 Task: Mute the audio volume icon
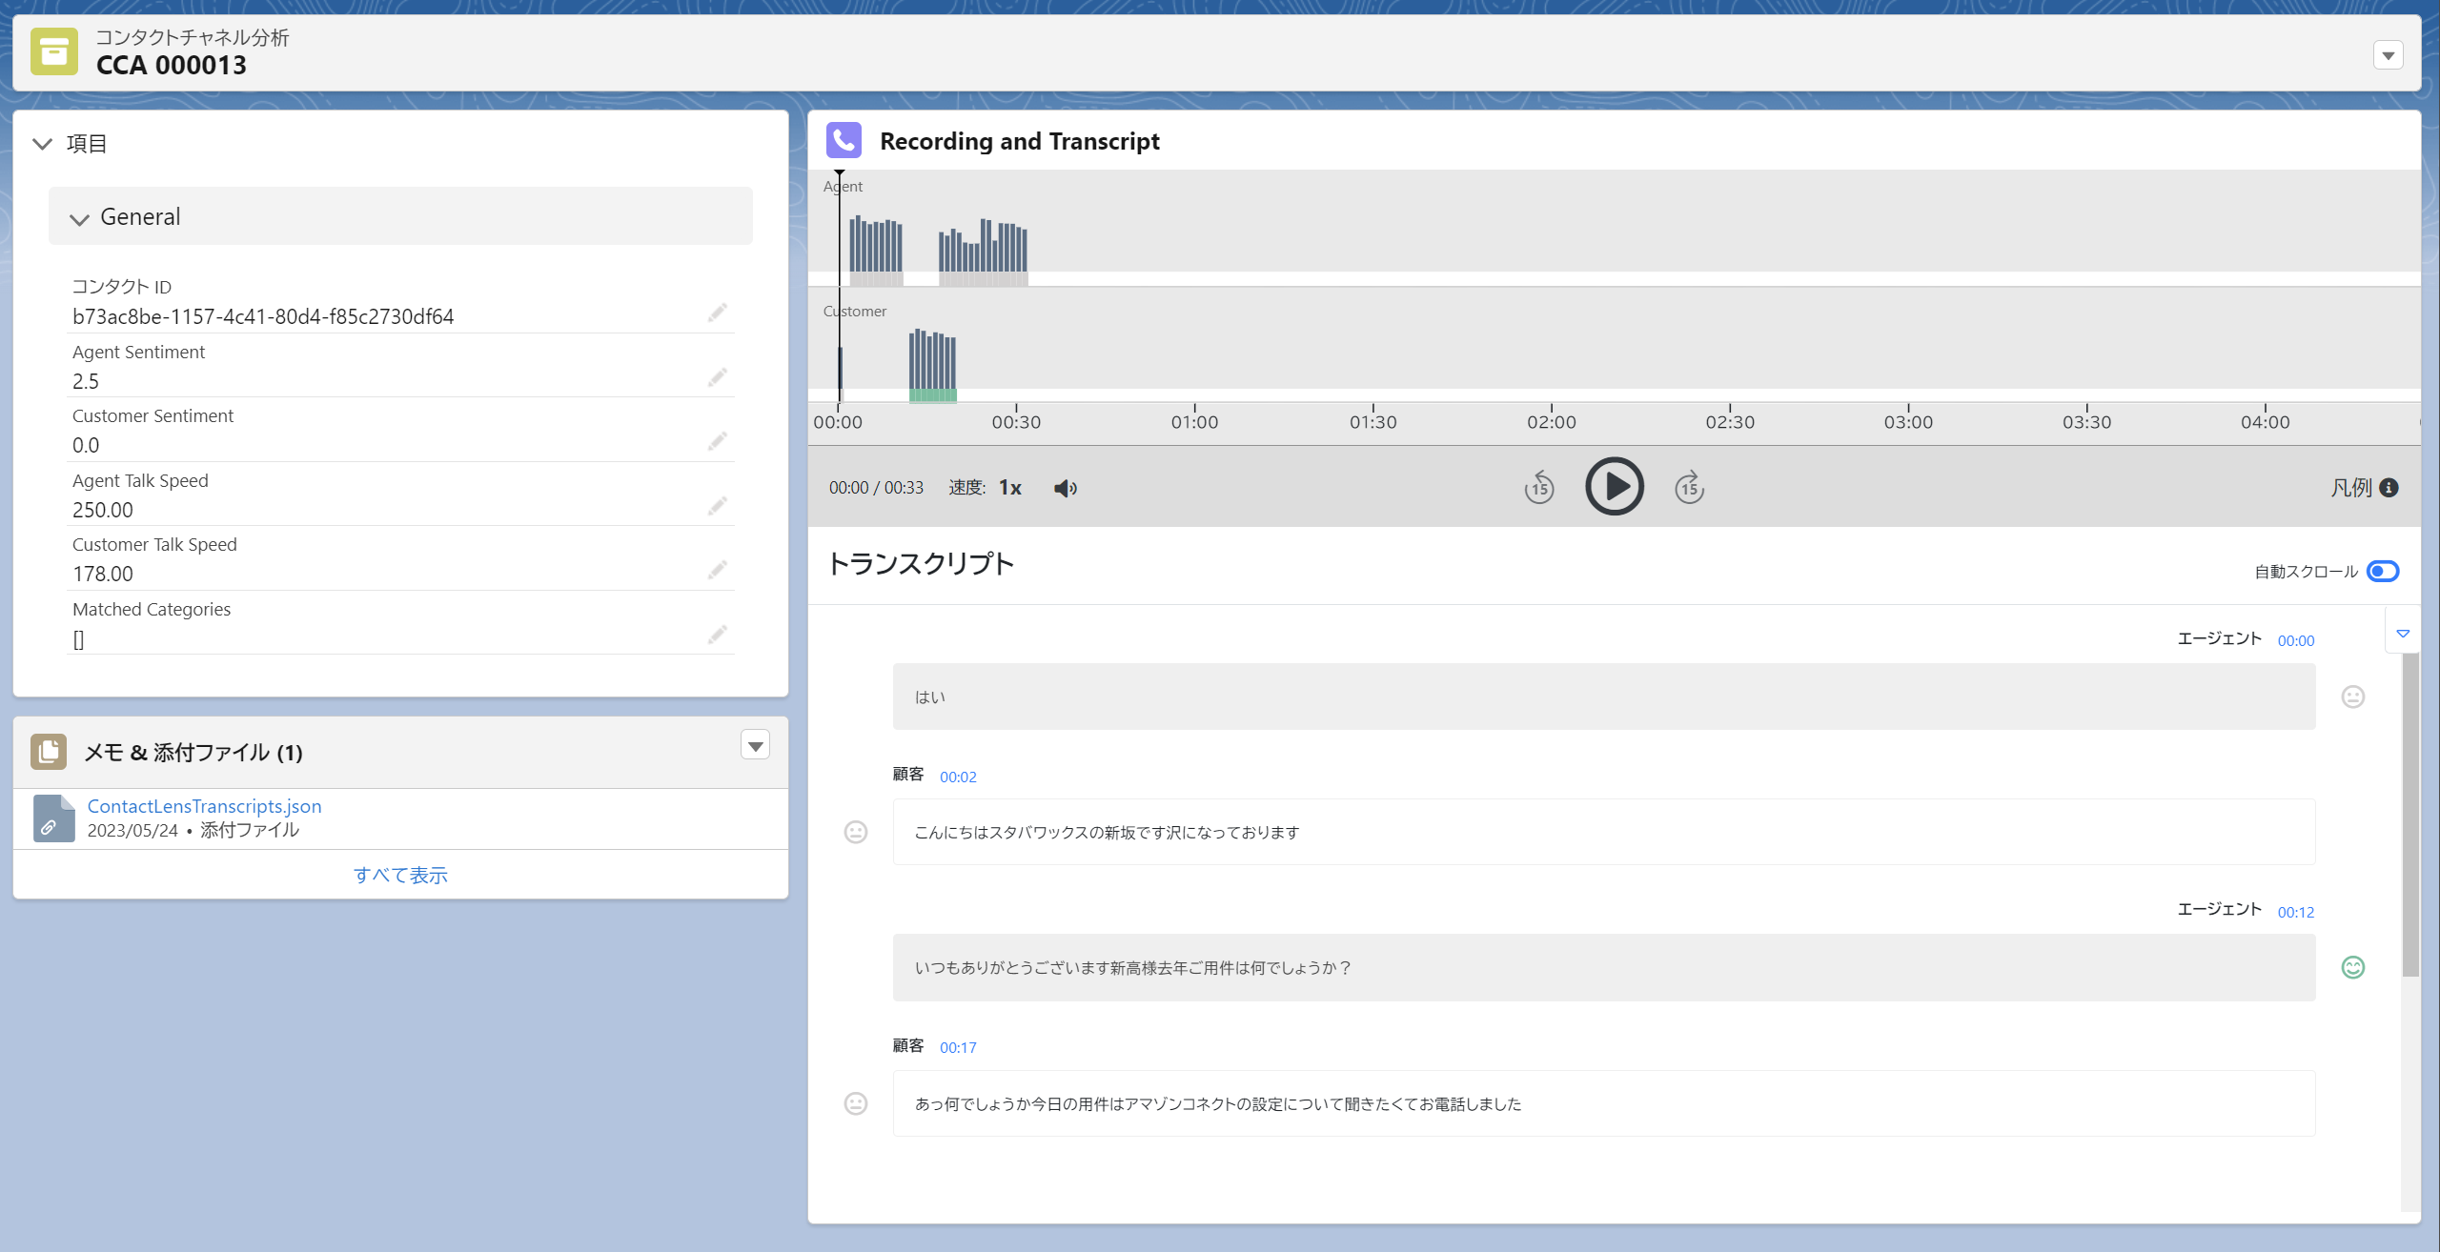[1065, 488]
